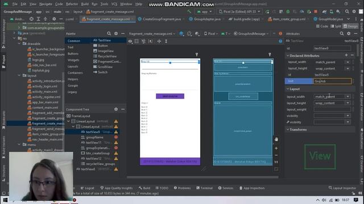Open fragment_create_message.xml file dropdown in designer

pos(152,33)
